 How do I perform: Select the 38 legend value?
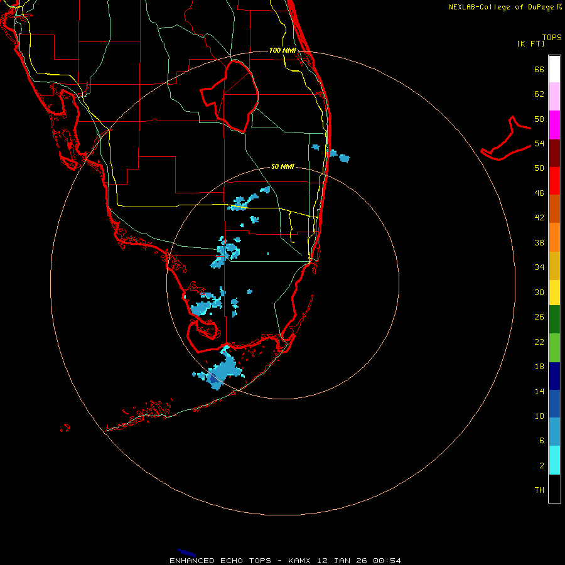click(539, 242)
